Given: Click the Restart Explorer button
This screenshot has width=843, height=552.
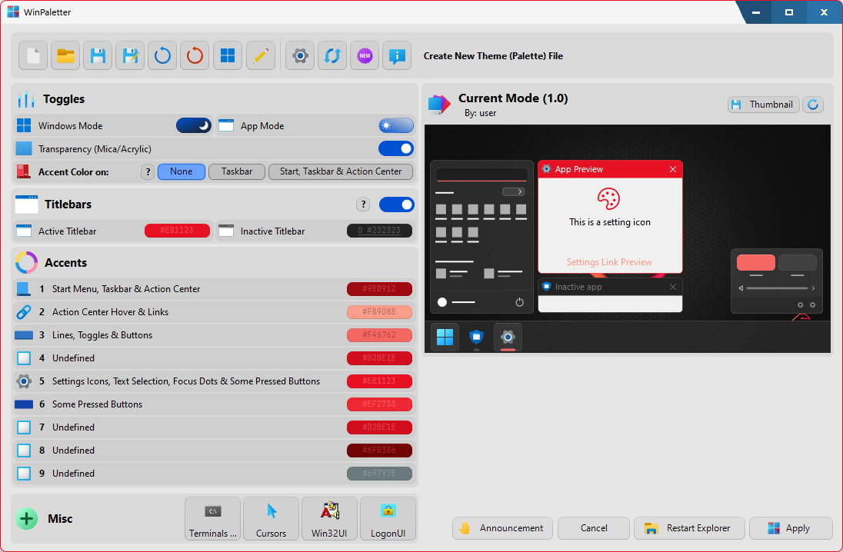Looking at the screenshot, I should pyautogui.click(x=689, y=528).
